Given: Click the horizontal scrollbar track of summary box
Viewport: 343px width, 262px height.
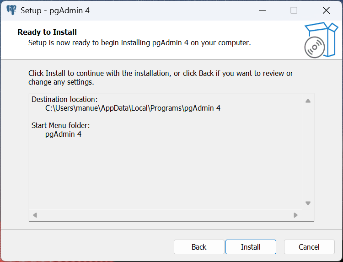Looking at the screenshot, I should pos(165,215).
